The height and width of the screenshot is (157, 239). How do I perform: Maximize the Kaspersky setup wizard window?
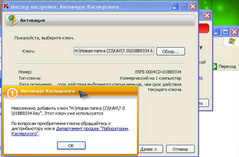[x=184, y=7]
